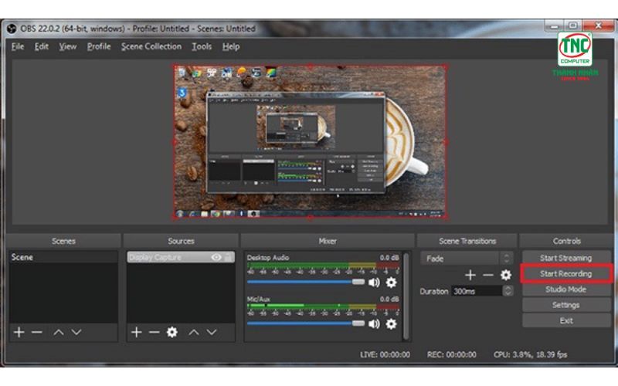This screenshot has width=618, height=386.
Task: Open Settings from Controls panel
Action: click(566, 305)
